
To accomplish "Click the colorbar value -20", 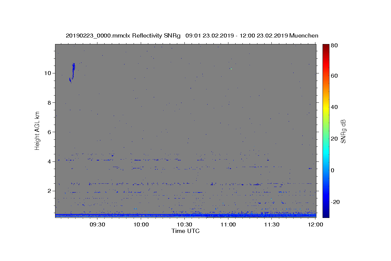I will pos(335,202).
